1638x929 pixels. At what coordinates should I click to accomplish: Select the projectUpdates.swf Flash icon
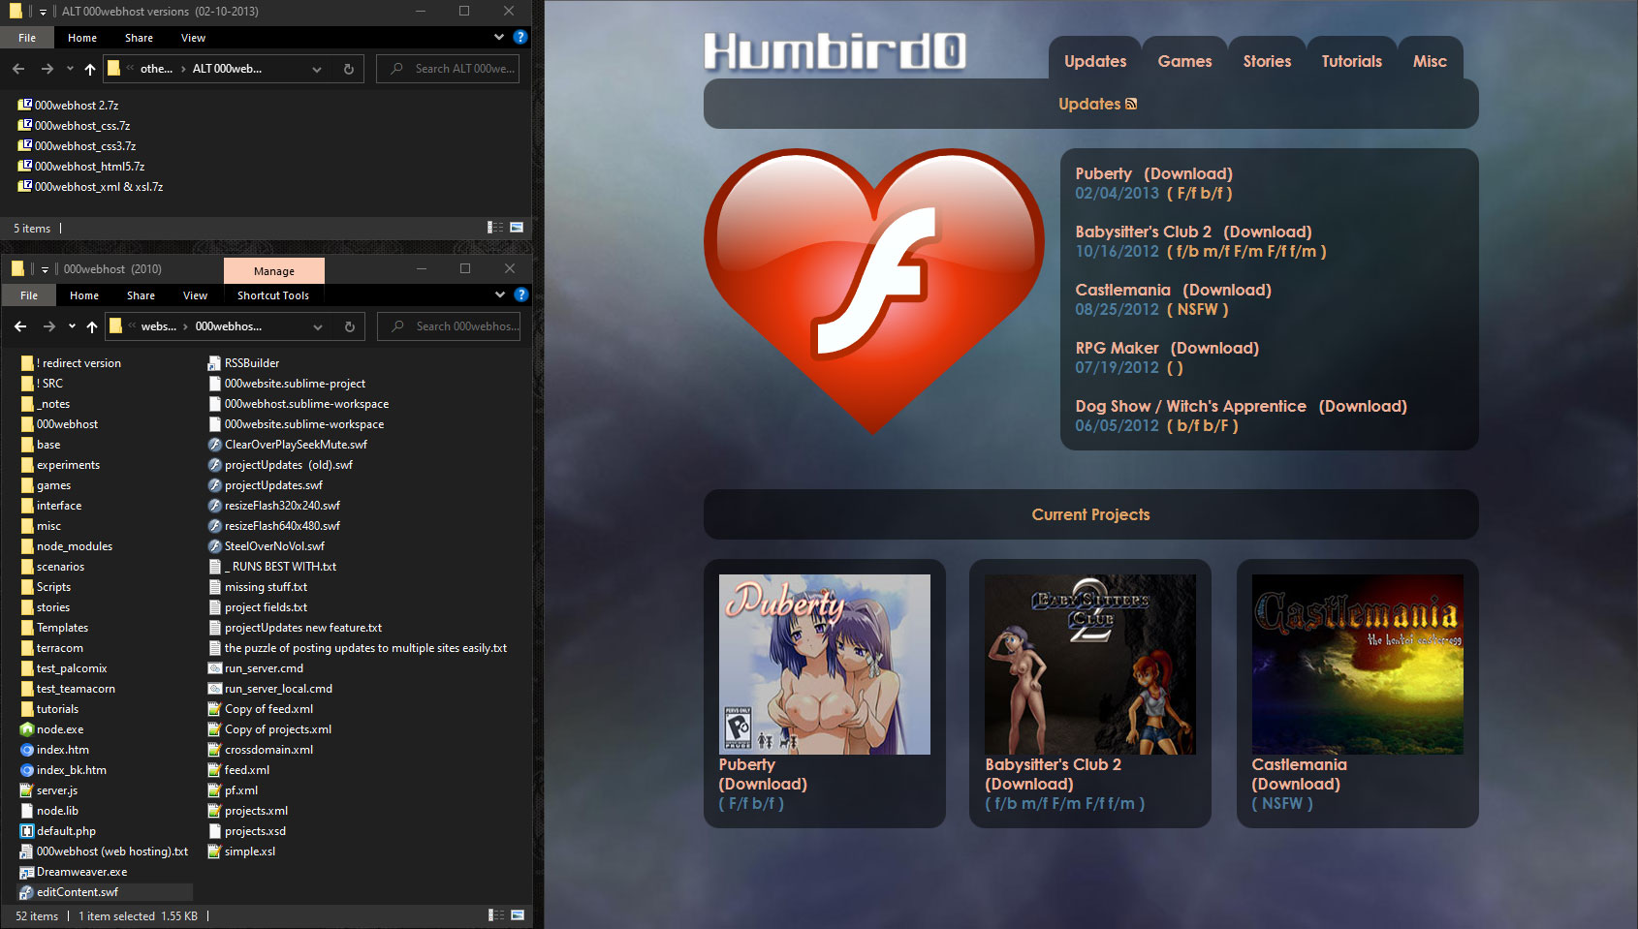pyautogui.click(x=214, y=484)
